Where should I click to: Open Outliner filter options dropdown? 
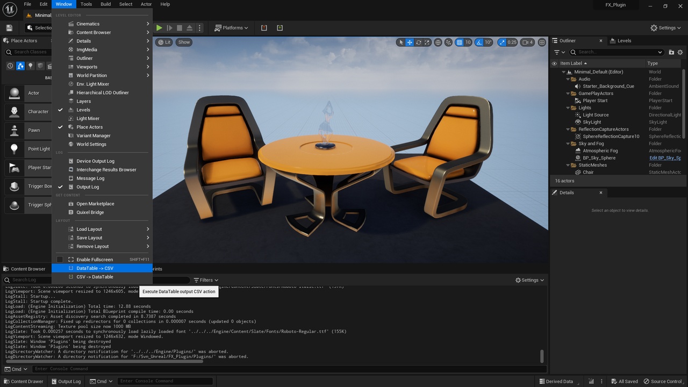pos(559,52)
